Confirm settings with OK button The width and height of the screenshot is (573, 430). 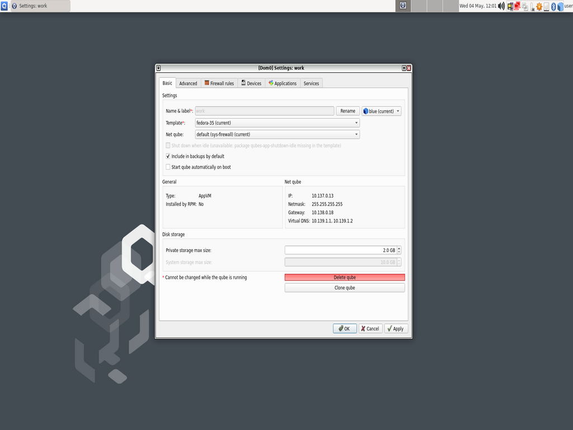point(345,329)
